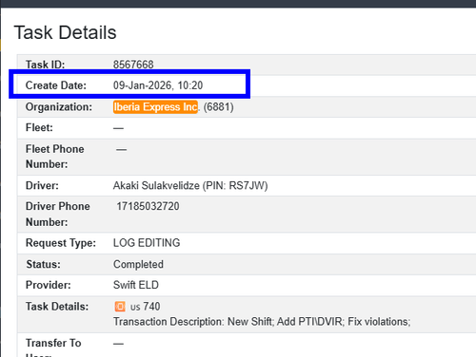Click the Task Details: row label
The width and height of the screenshot is (476, 357).
click(x=57, y=307)
